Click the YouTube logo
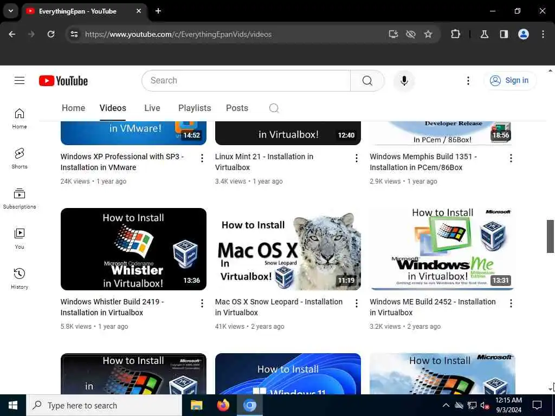The height and width of the screenshot is (416, 555). coord(63,81)
